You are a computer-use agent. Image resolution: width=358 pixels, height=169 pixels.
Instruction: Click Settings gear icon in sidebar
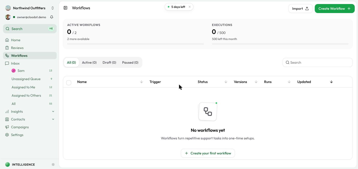click(7, 135)
